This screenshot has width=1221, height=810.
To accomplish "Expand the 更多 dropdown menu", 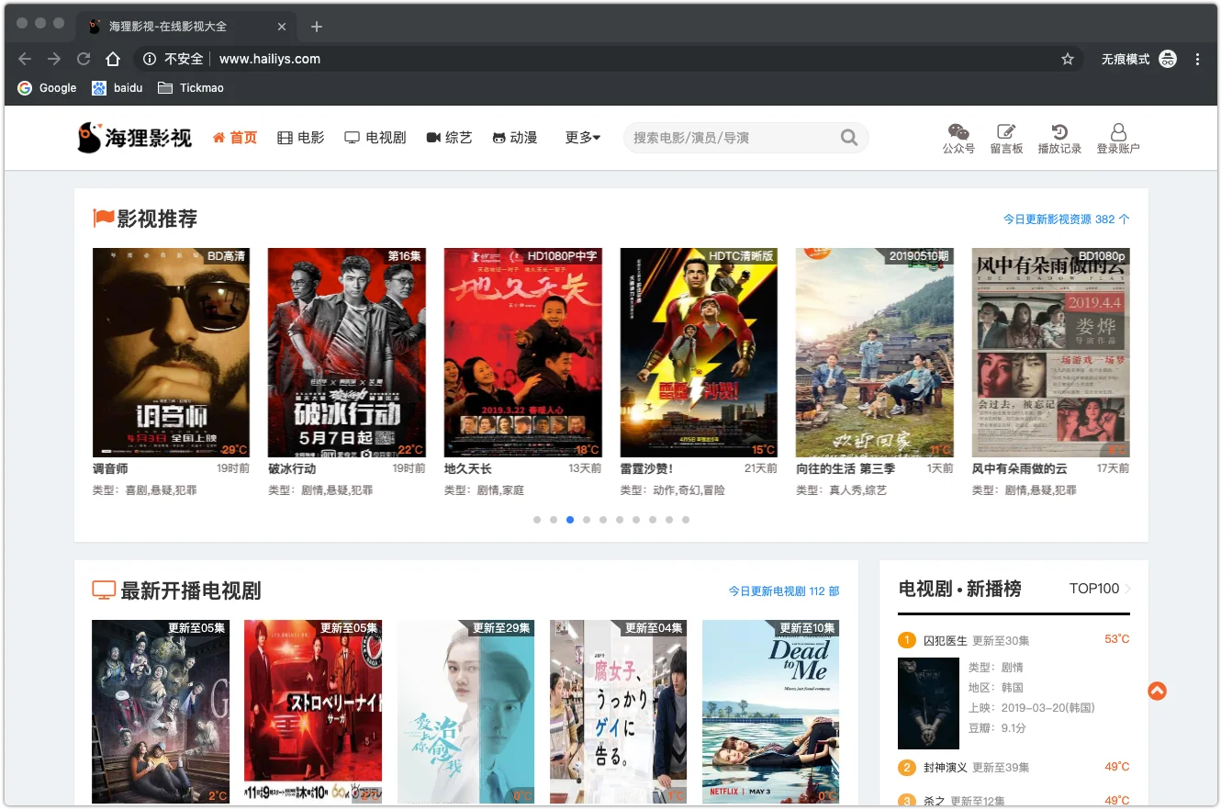I will tap(583, 138).
